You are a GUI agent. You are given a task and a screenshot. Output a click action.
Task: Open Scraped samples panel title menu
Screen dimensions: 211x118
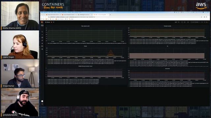point(167,26)
